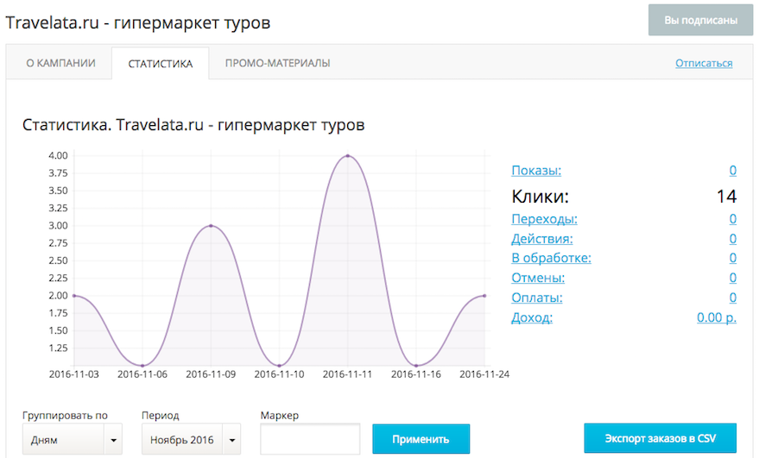Click Экспорт заказов в CSV button
This screenshot has width=759, height=458.
pyautogui.click(x=660, y=438)
